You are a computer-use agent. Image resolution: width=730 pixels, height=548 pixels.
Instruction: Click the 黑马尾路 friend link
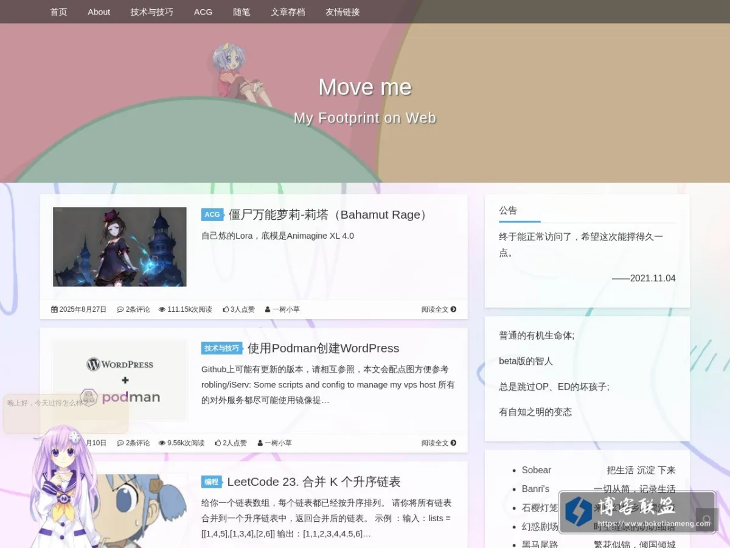540,544
